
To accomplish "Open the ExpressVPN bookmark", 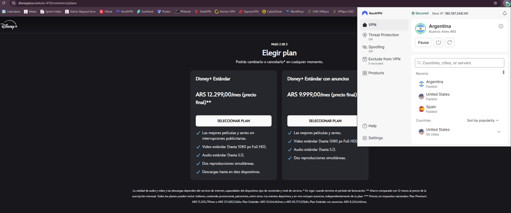I will (249, 11).
